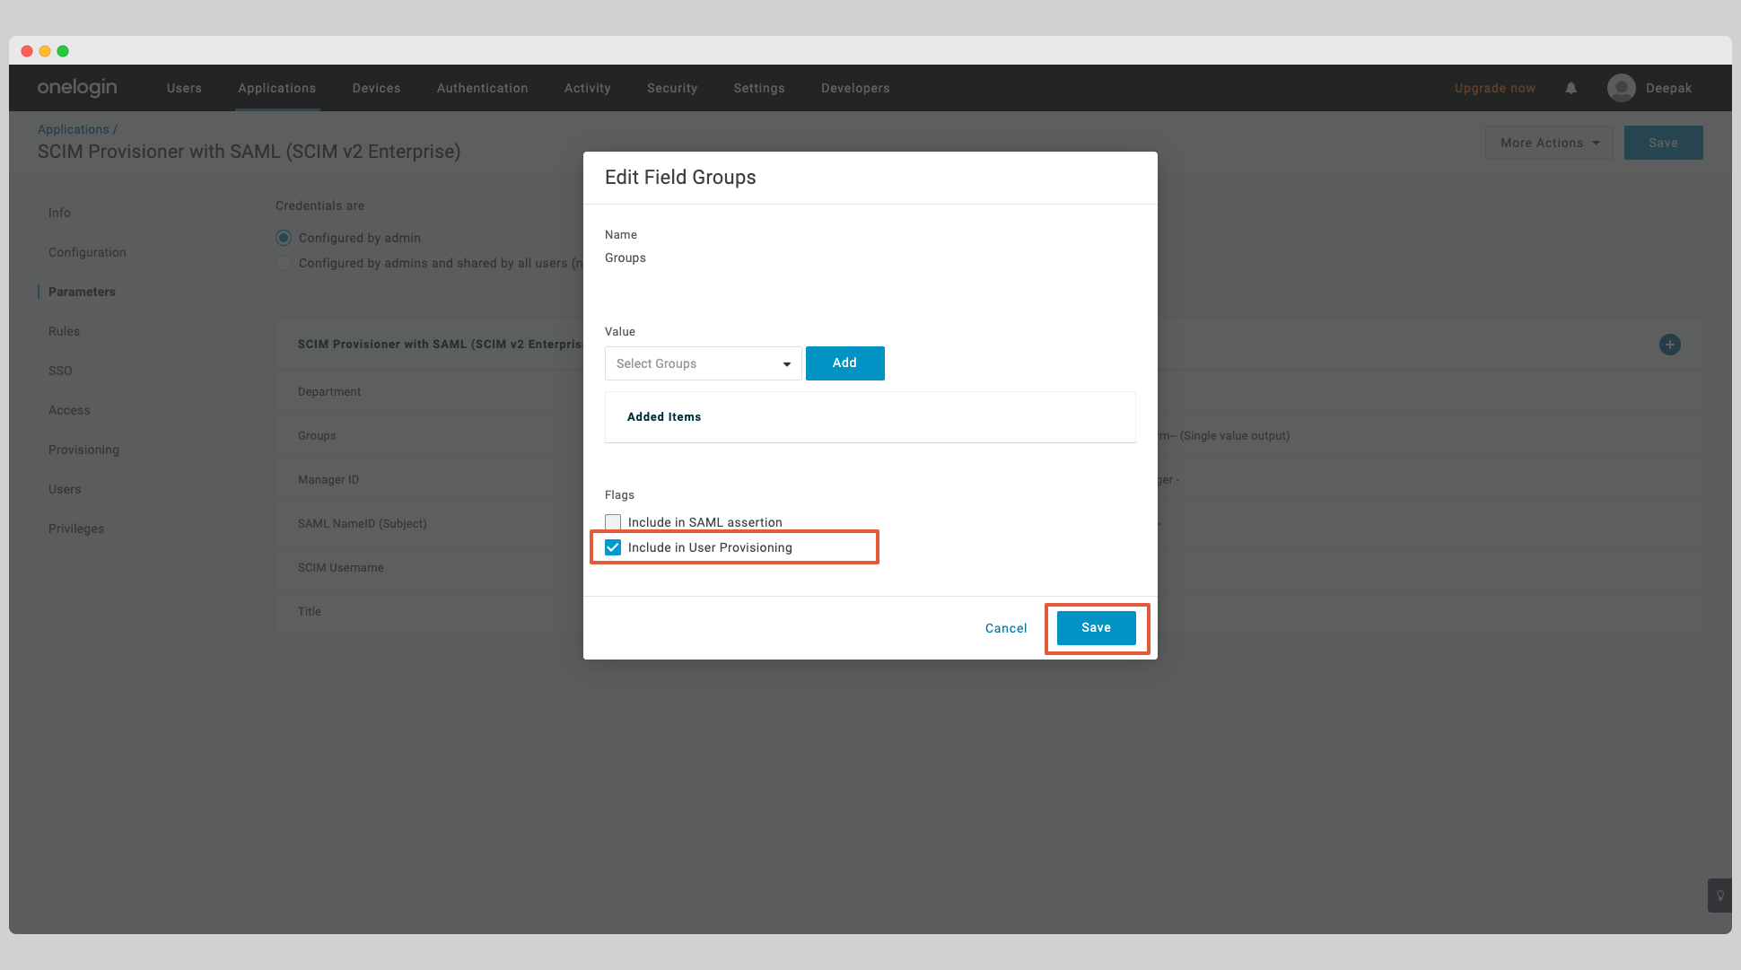Screen dimensions: 1741x970
Task: Open the lightbulb help icon
Action: click(x=1719, y=896)
